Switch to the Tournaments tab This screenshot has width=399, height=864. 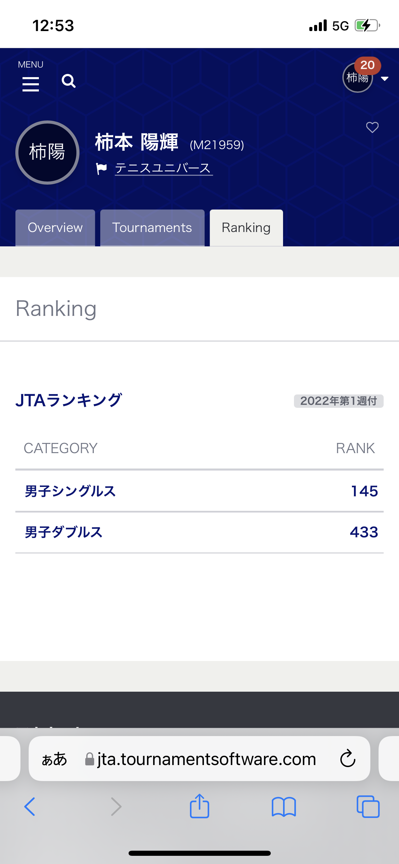click(x=152, y=228)
